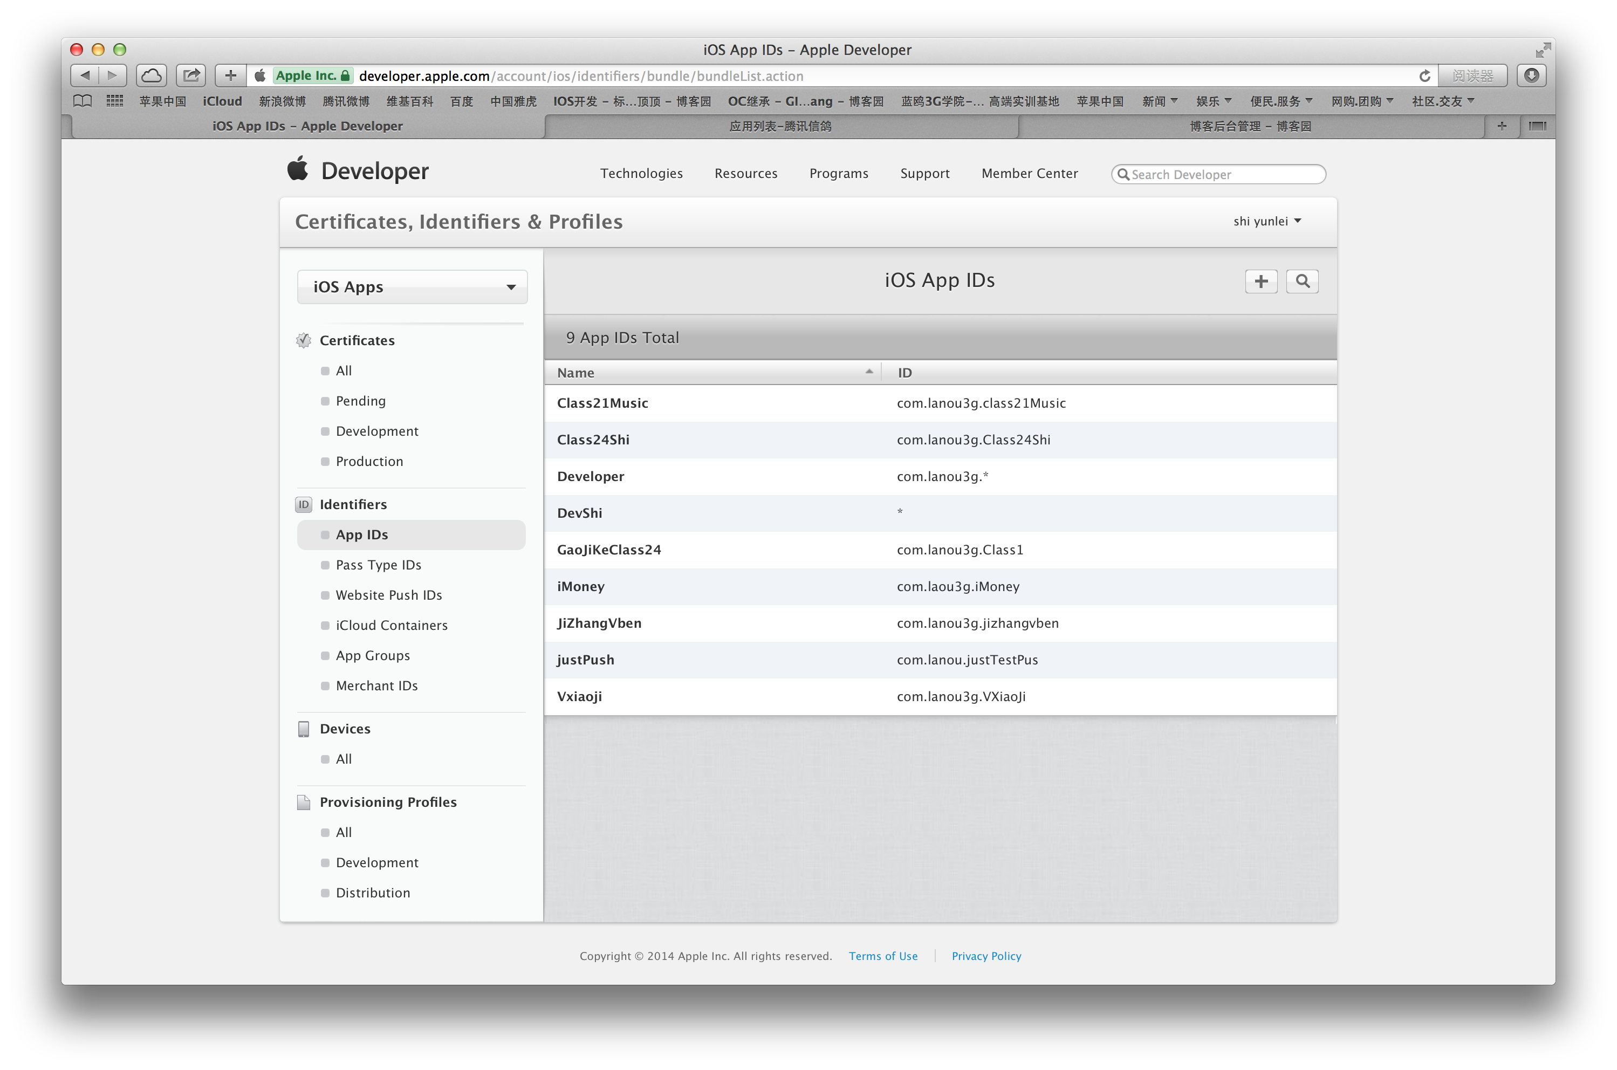1617x1070 pixels.
Task: Open the Technologies menu
Action: 641,173
